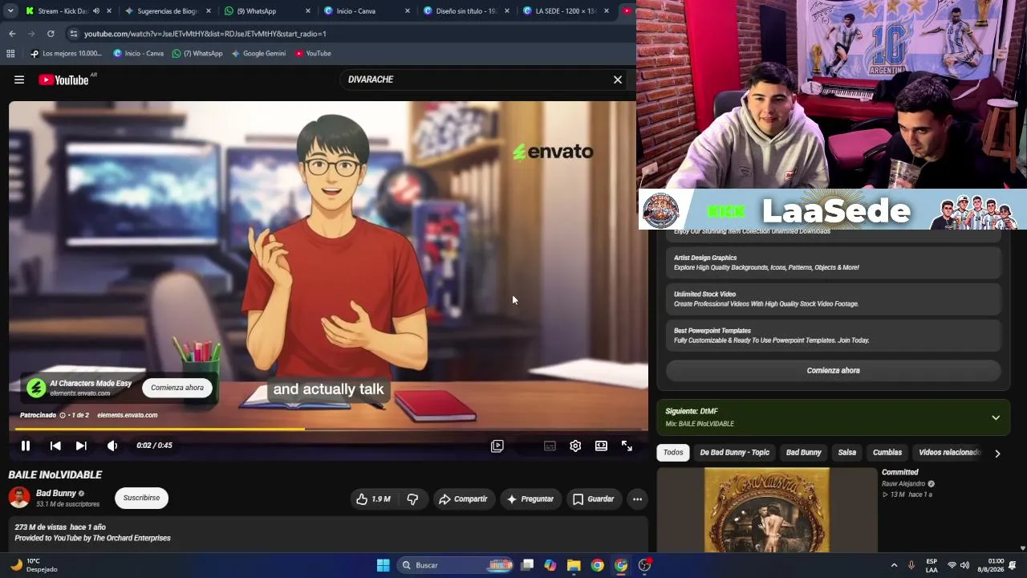Select the Todos filter chip
The width and height of the screenshot is (1027, 578).
click(x=673, y=453)
